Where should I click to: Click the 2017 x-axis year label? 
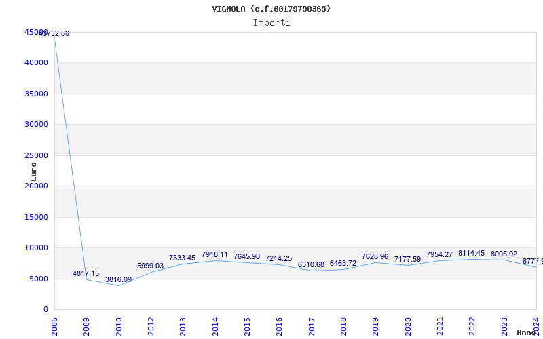click(312, 327)
